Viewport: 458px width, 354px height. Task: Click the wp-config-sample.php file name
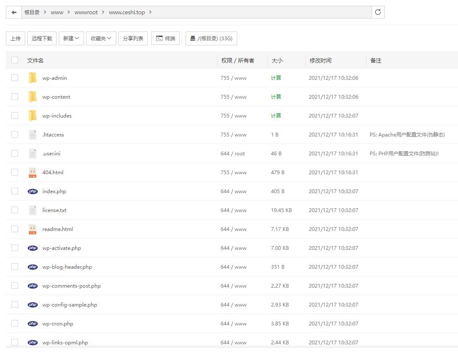click(70, 304)
